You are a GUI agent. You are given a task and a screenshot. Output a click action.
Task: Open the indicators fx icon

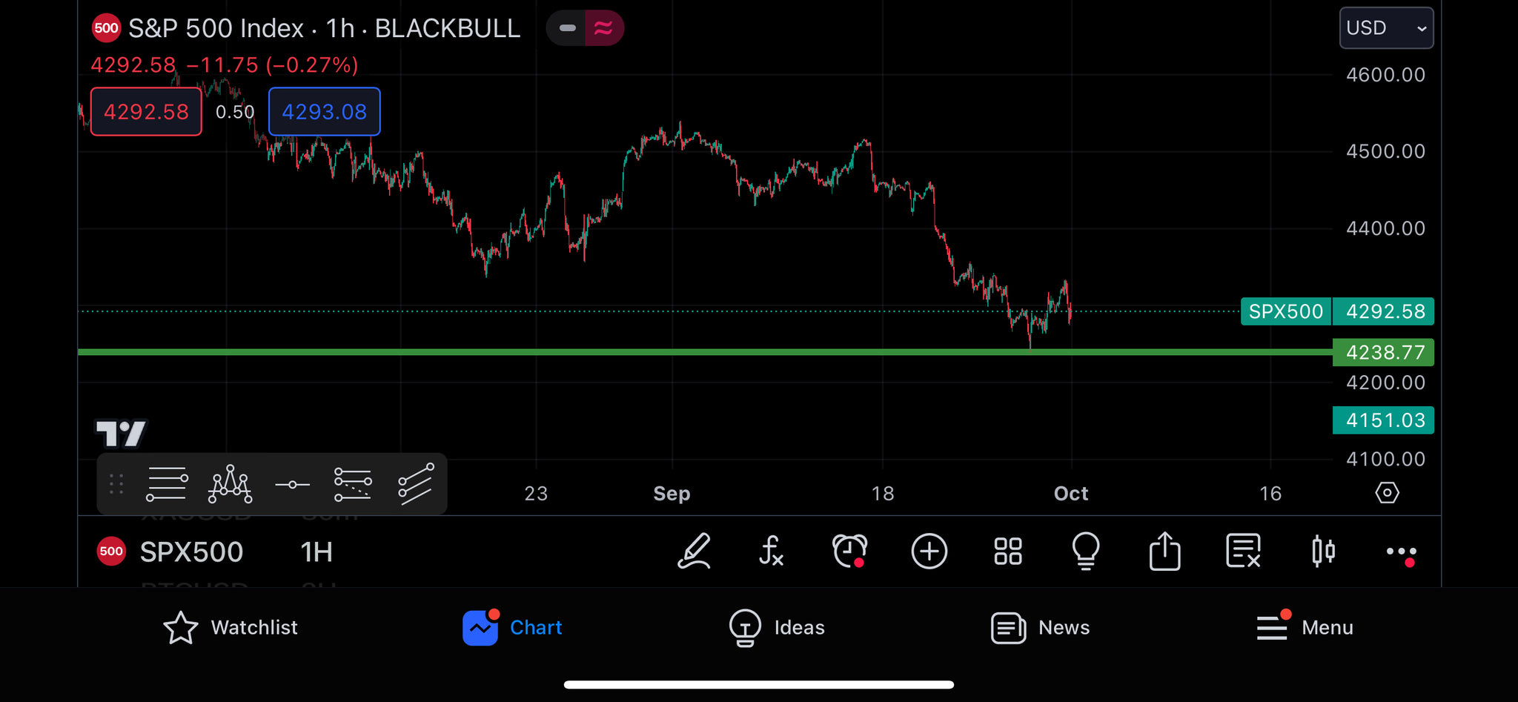pyautogui.click(x=771, y=552)
